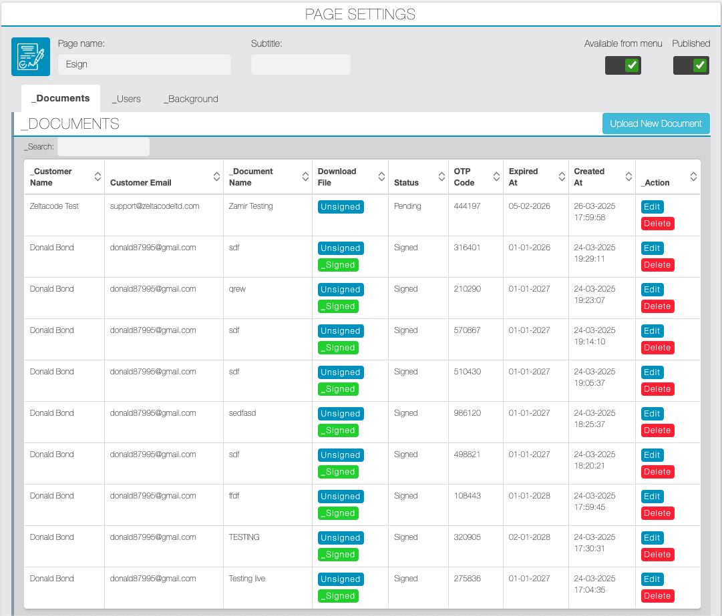Sort table by Customer Name column arrows
The width and height of the screenshot is (722, 616).
tap(98, 177)
